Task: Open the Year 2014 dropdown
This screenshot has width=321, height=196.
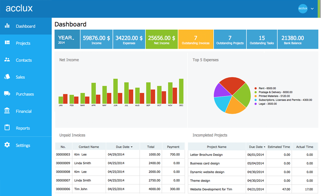Action: [66, 39]
